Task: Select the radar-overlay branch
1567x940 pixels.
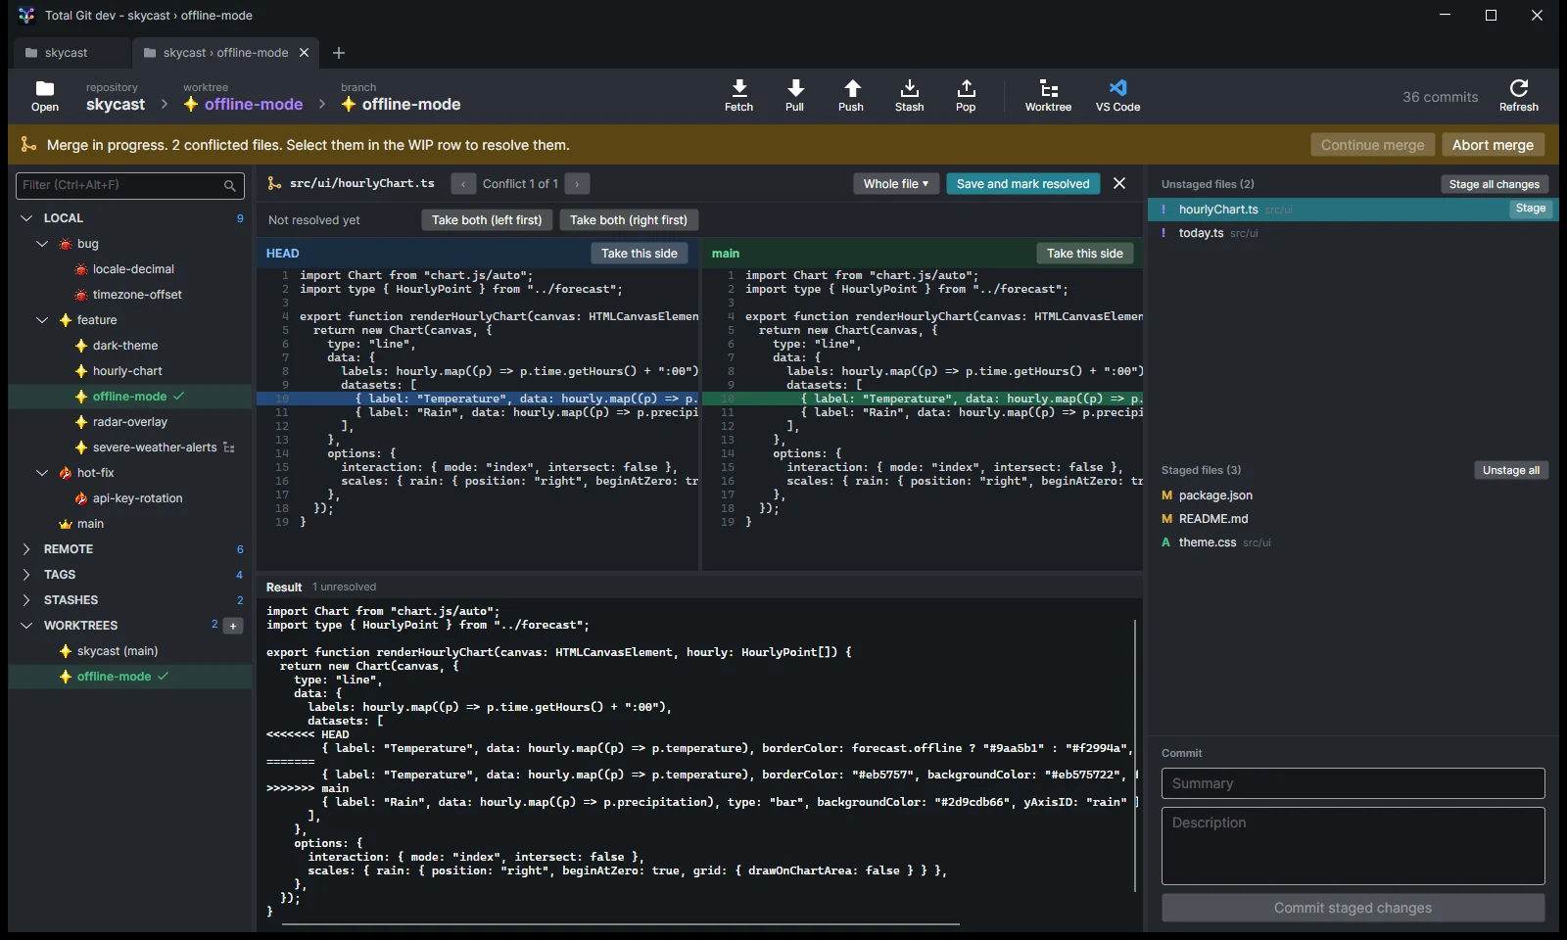Action: coord(130,422)
